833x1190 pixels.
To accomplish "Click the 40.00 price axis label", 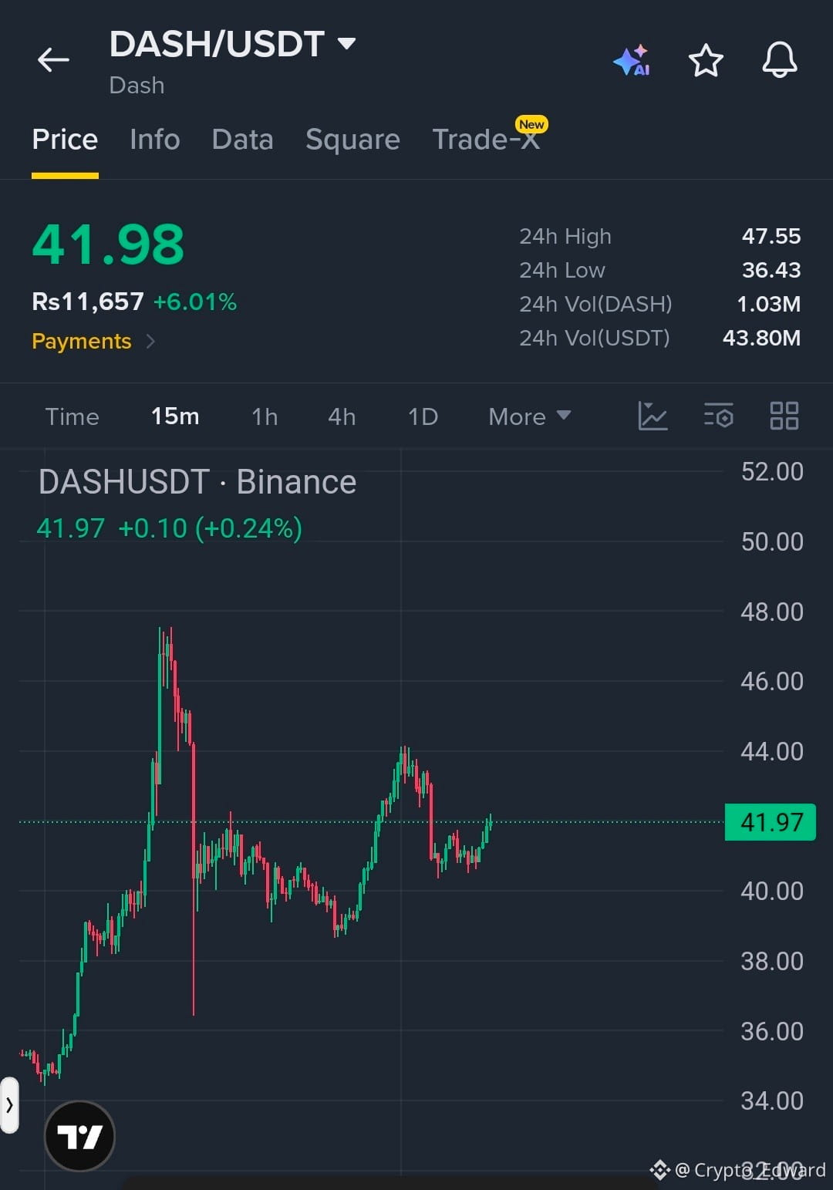I will pos(772,891).
